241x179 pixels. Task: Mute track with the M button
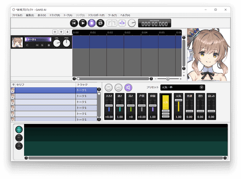click(x=37, y=45)
